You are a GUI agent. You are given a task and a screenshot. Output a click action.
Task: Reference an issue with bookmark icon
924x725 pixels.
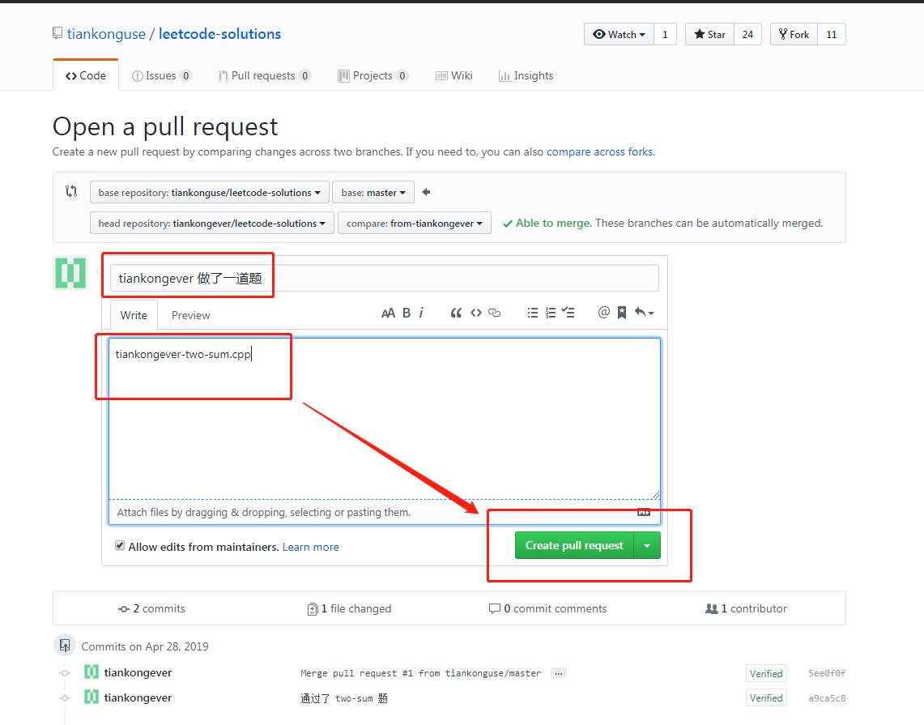coord(622,313)
